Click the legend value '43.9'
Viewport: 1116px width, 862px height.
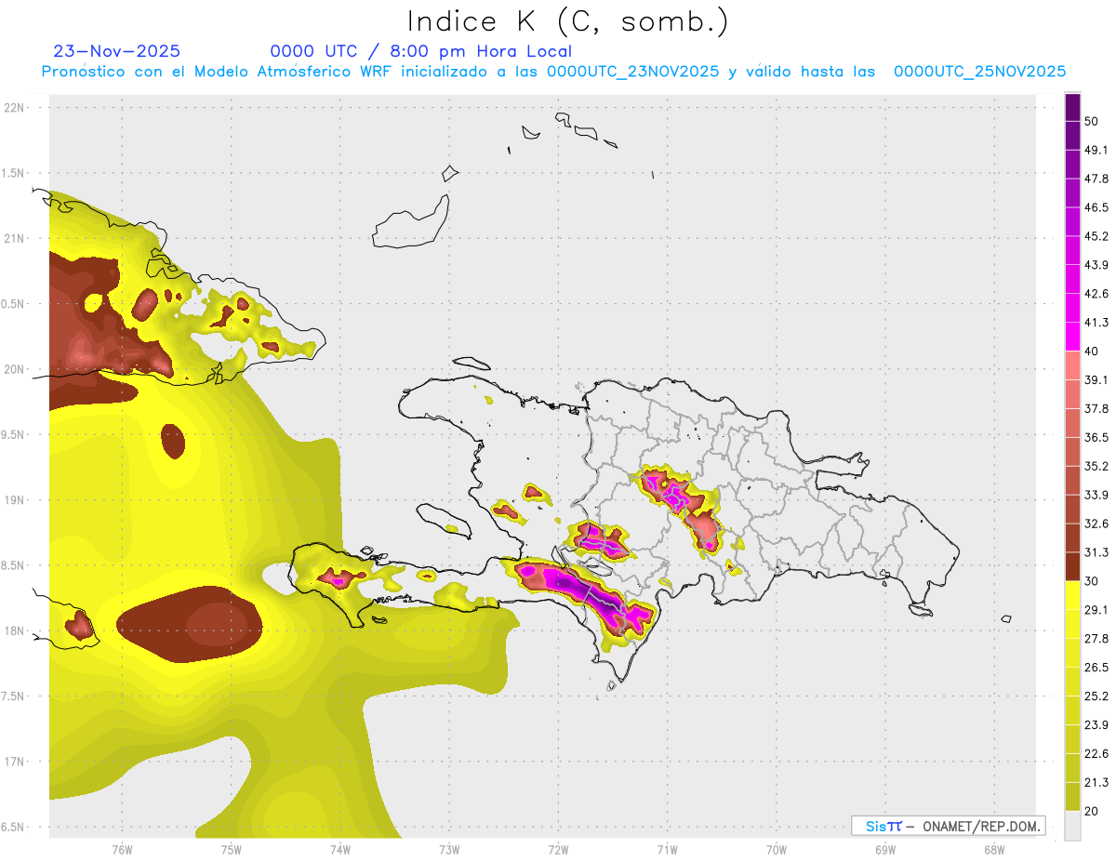coord(1096,265)
